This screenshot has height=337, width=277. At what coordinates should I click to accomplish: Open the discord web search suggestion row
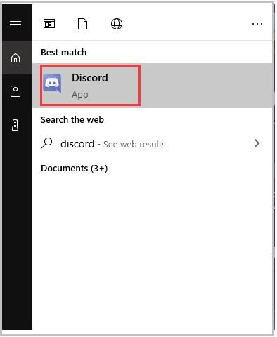pyautogui.click(x=153, y=143)
